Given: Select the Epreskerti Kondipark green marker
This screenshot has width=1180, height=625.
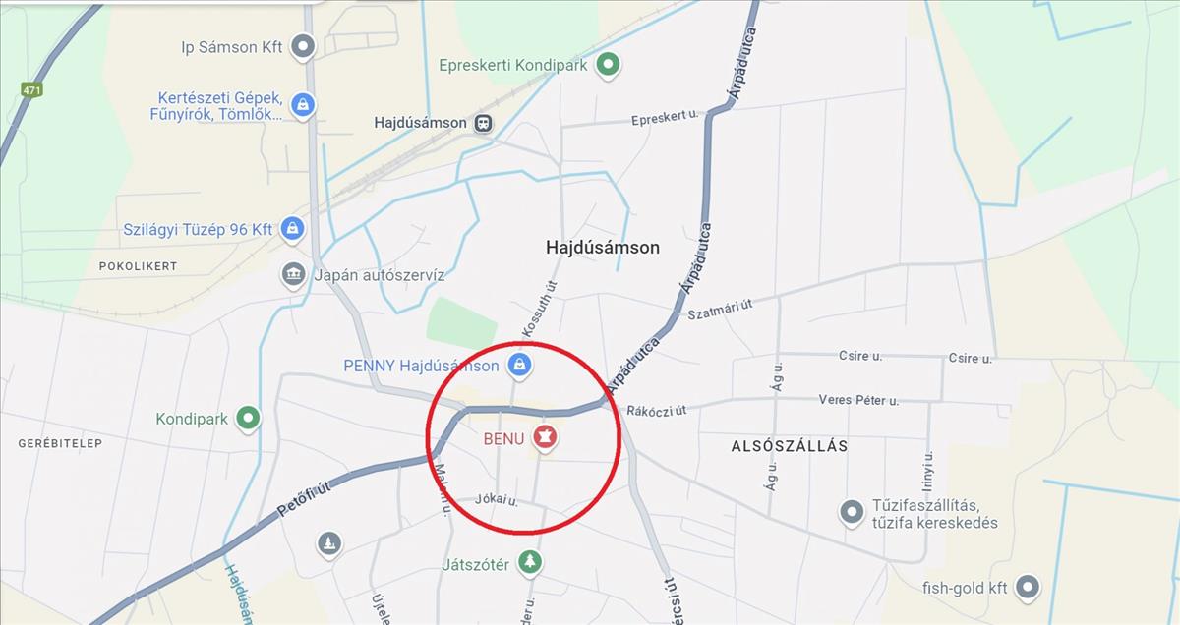Looking at the screenshot, I should [610, 66].
